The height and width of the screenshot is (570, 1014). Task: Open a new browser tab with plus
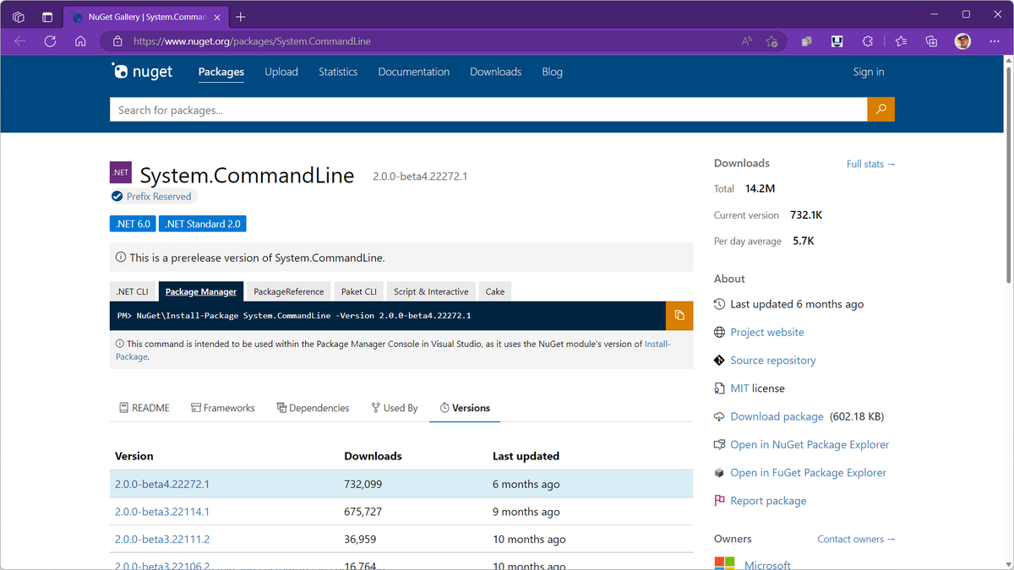(x=241, y=17)
